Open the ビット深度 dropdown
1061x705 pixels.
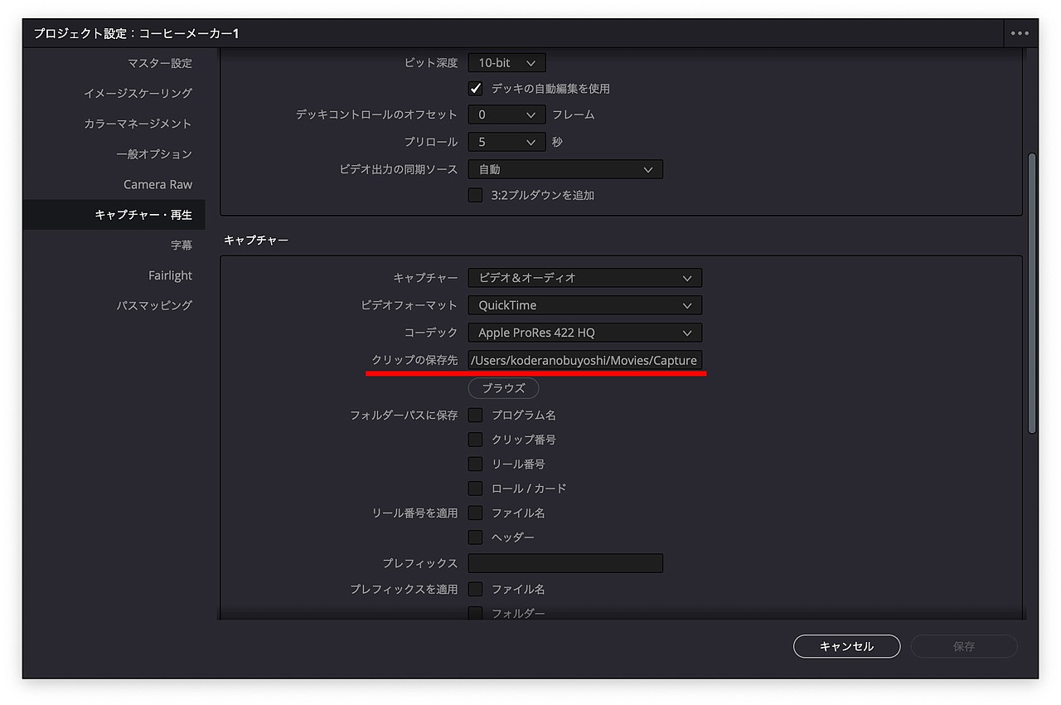[x=506, y=62]
